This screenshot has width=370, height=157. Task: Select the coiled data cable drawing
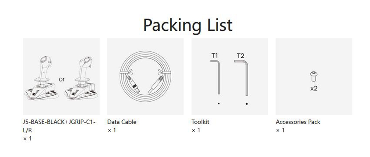pos(145,77)
